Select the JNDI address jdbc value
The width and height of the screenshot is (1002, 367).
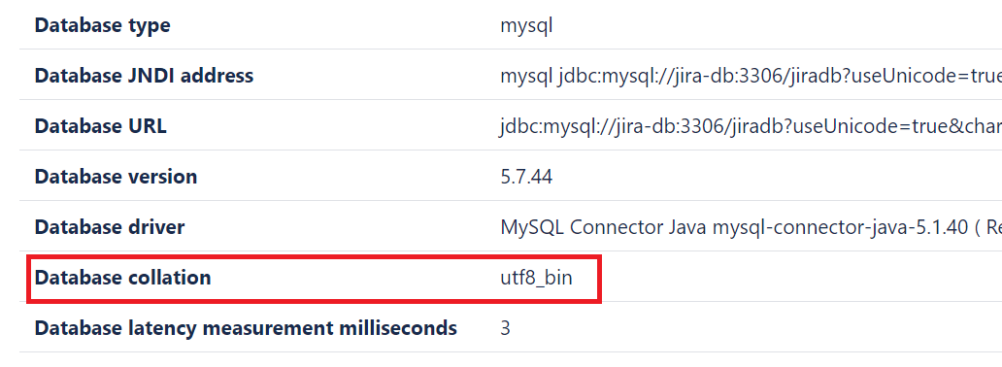click(751, 76)
